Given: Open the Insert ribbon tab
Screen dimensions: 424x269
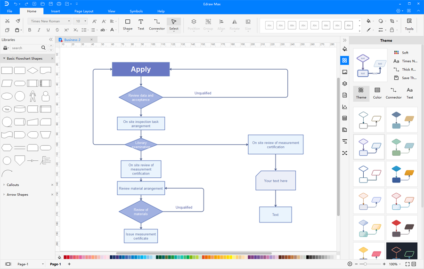Looking at the screenshot, I should (55, 11).
